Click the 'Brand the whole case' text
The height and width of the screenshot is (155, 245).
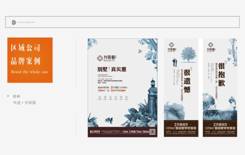click(30, 72)
